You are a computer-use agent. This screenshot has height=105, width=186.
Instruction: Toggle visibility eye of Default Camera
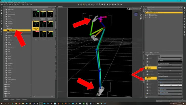pos(146,14)
